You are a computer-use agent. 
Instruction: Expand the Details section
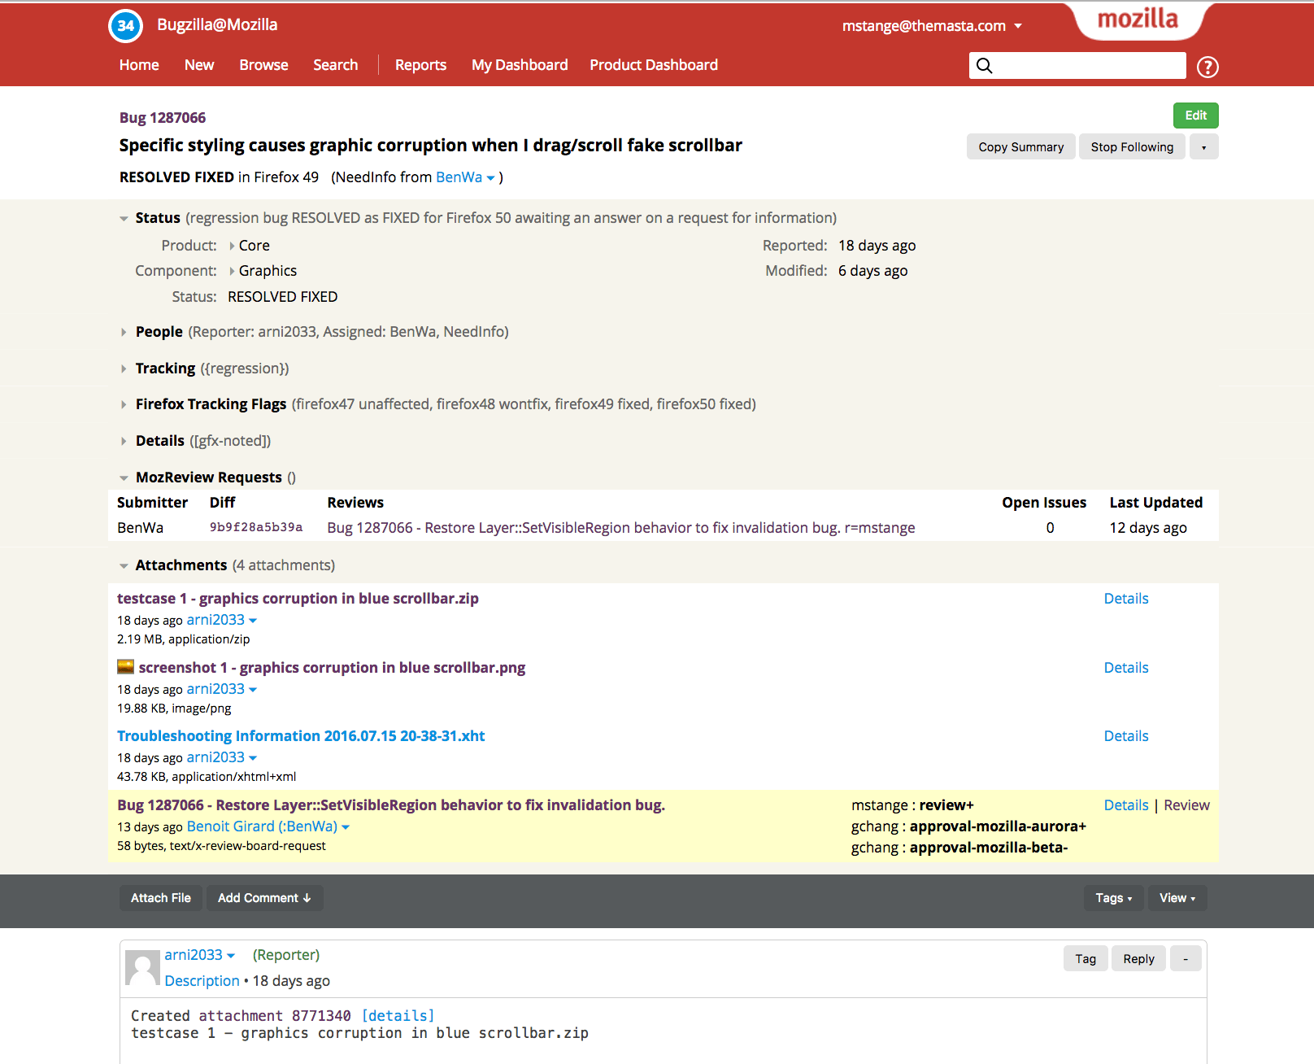[124, 441]
